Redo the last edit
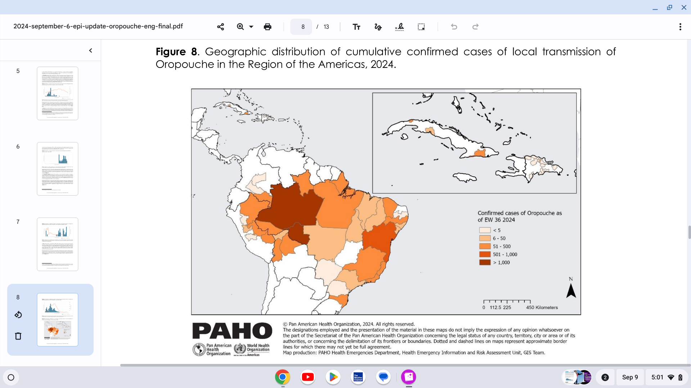691x388 pixels. 475,27
